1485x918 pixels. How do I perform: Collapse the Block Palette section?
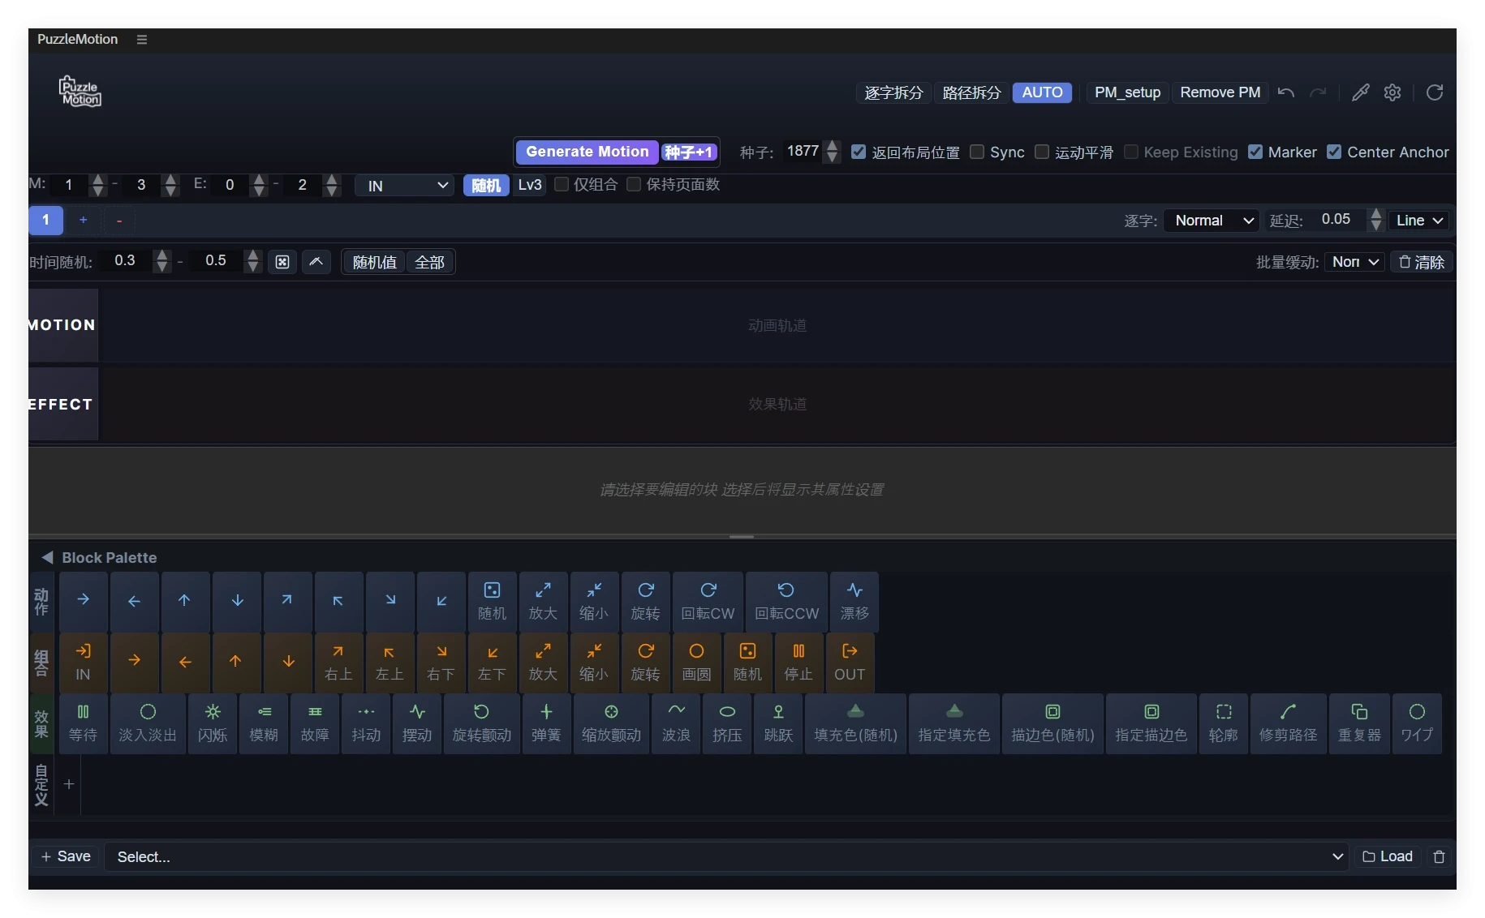tap(47, 558)
